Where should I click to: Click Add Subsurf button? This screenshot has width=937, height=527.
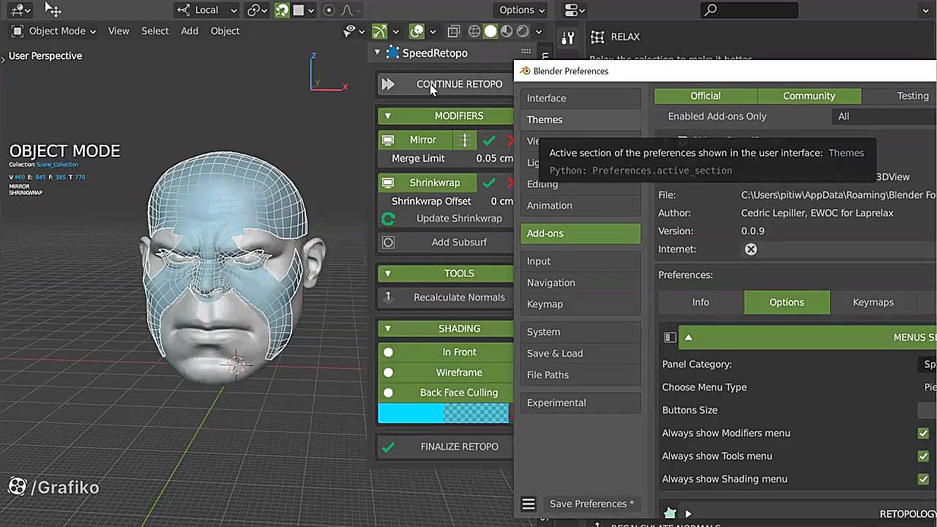coord(447,242)
